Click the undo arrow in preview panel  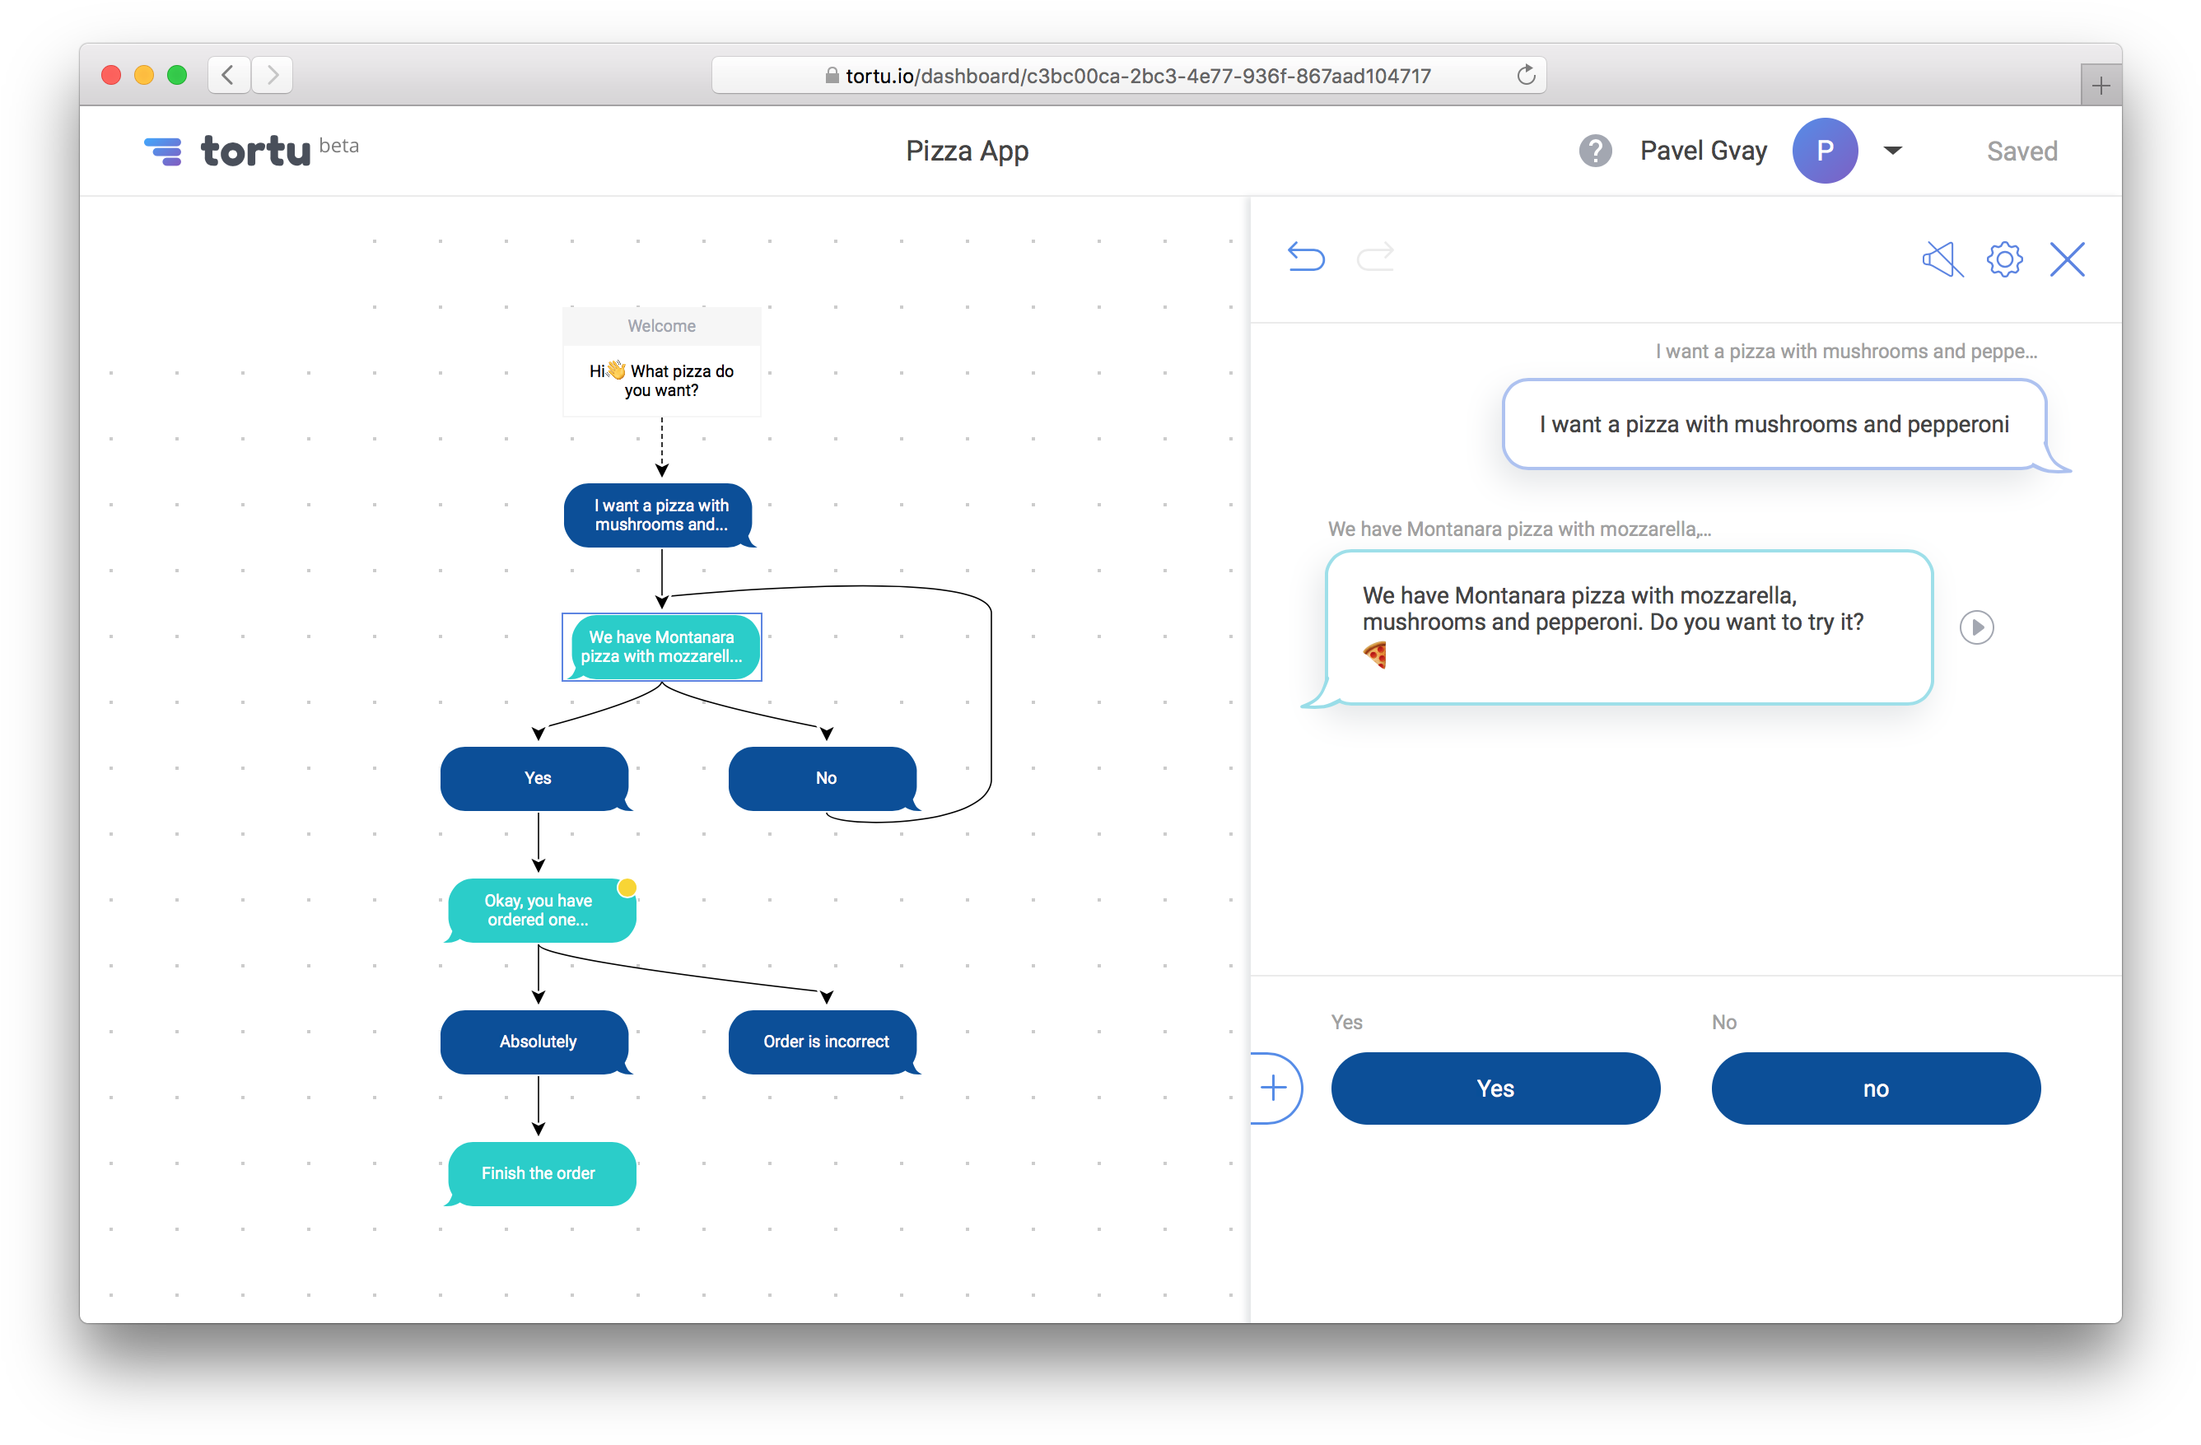click(1305, 256)
